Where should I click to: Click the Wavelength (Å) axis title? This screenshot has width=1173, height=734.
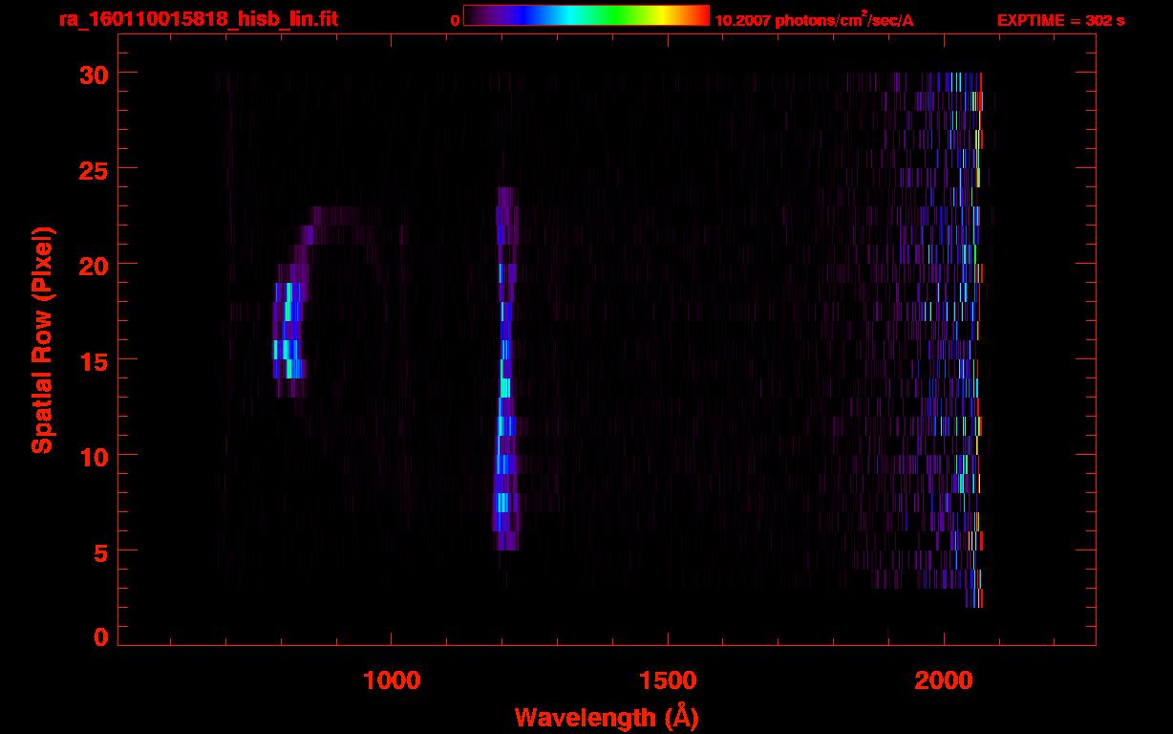(608, 717)
